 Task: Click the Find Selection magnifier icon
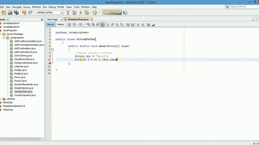88,25
